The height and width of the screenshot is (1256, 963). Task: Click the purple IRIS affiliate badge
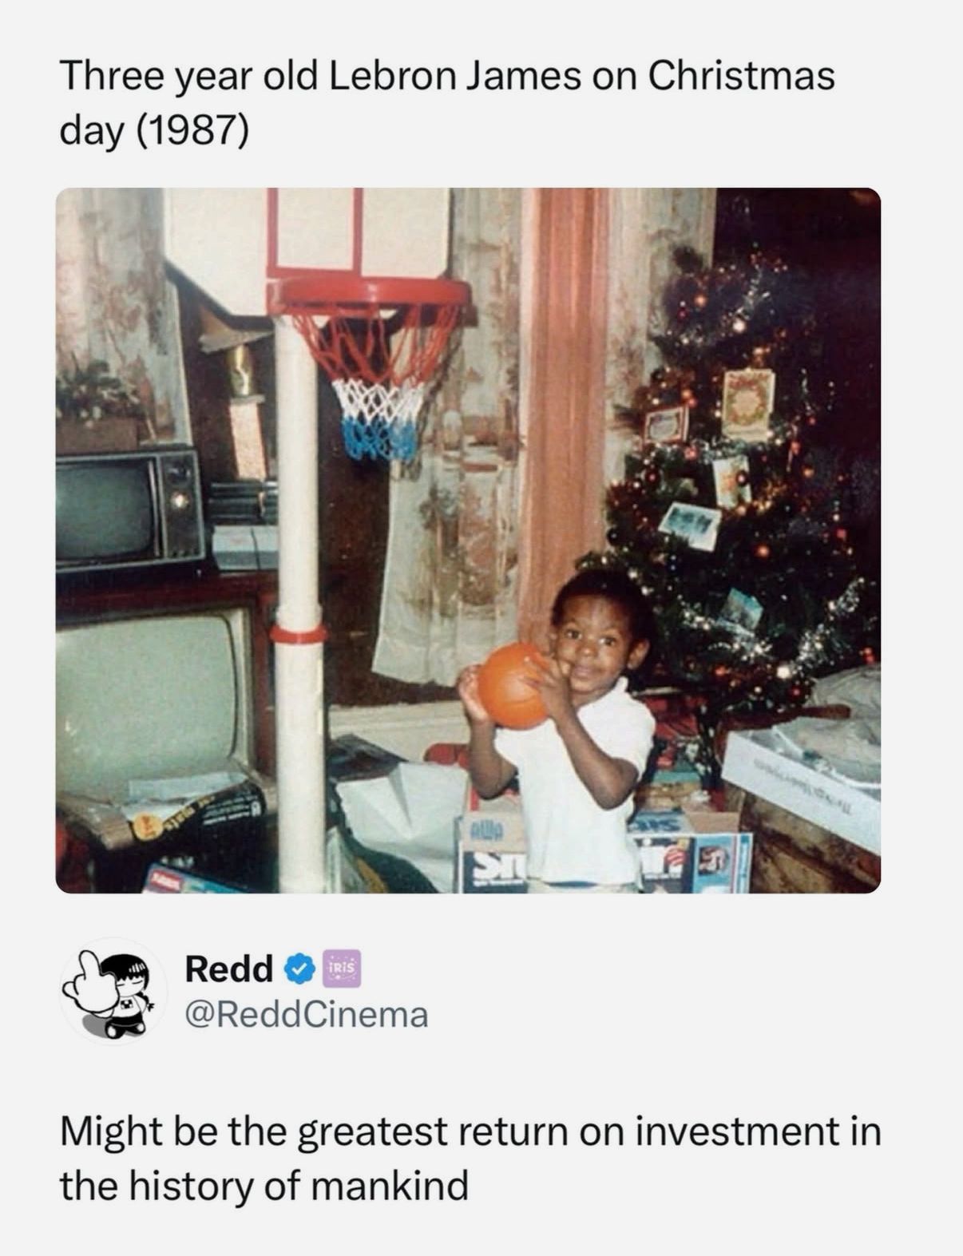pyautogui.click(x=343, y=969)
